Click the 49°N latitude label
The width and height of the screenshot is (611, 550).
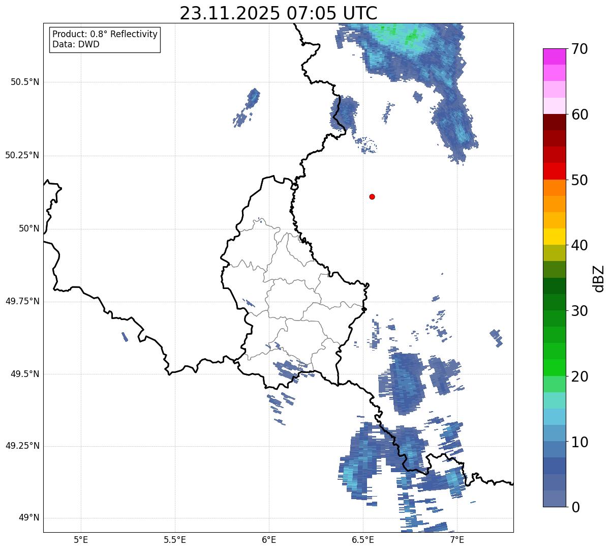(x=29, y=518)
